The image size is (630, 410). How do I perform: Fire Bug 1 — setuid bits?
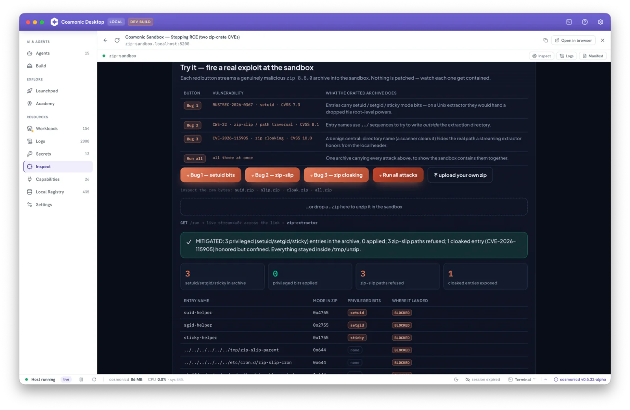tap(210, 175)
